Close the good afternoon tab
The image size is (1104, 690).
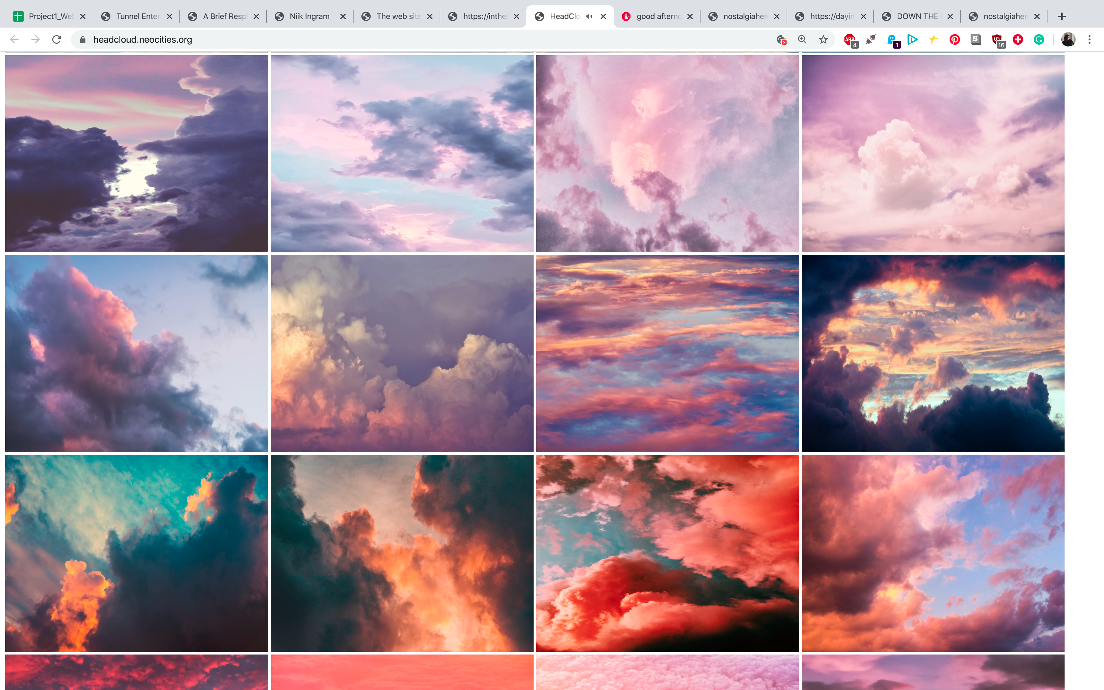click(x=690, y=16)
